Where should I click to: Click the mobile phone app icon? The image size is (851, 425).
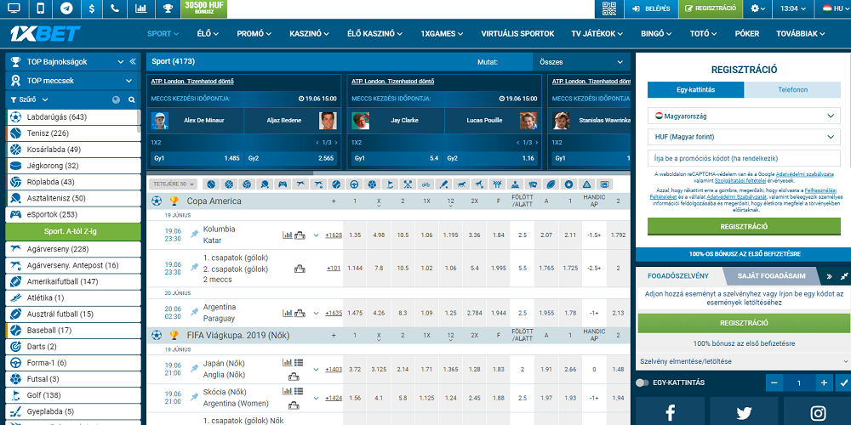[40, 8]
